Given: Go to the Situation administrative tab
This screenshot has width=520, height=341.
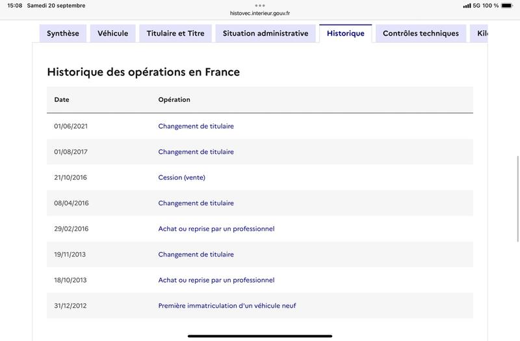Looking at the screenshot, I should click(x=265, y=34).
